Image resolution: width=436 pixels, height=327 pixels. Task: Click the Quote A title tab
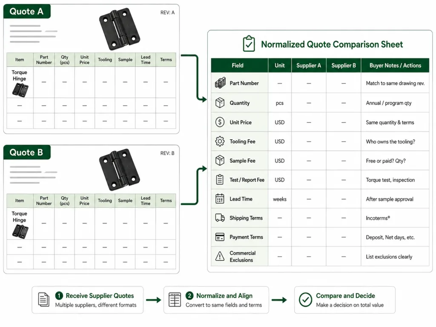pyautogui.click(x=27, y=11)
